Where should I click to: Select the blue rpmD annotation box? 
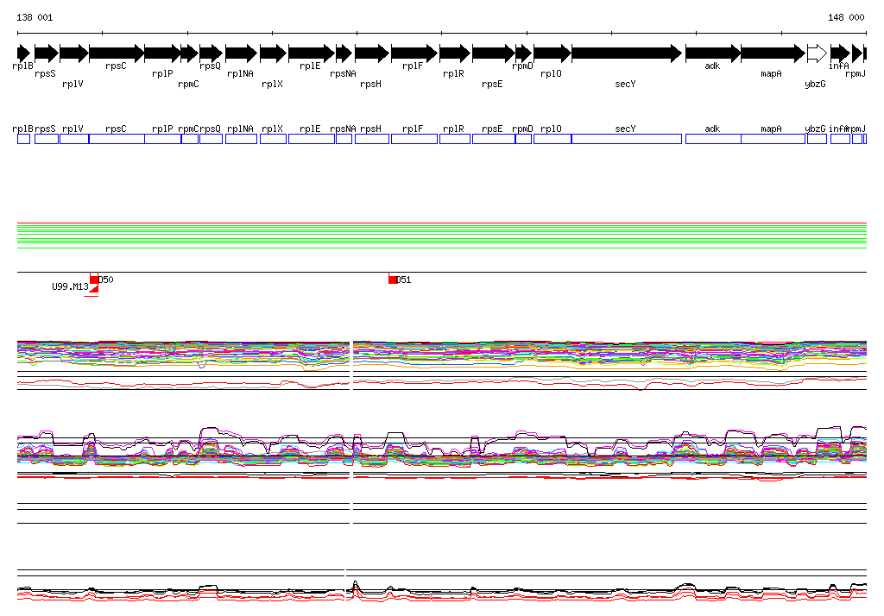tap(524, 139)
